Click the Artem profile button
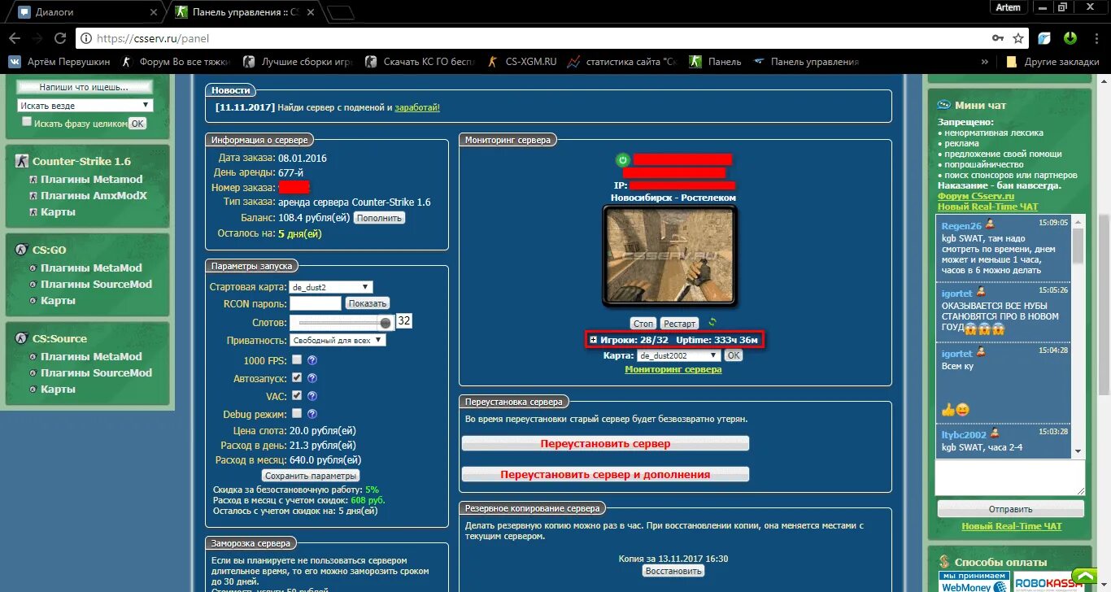This screenshot has height=592, width=1111. [x=1008, y=7]
